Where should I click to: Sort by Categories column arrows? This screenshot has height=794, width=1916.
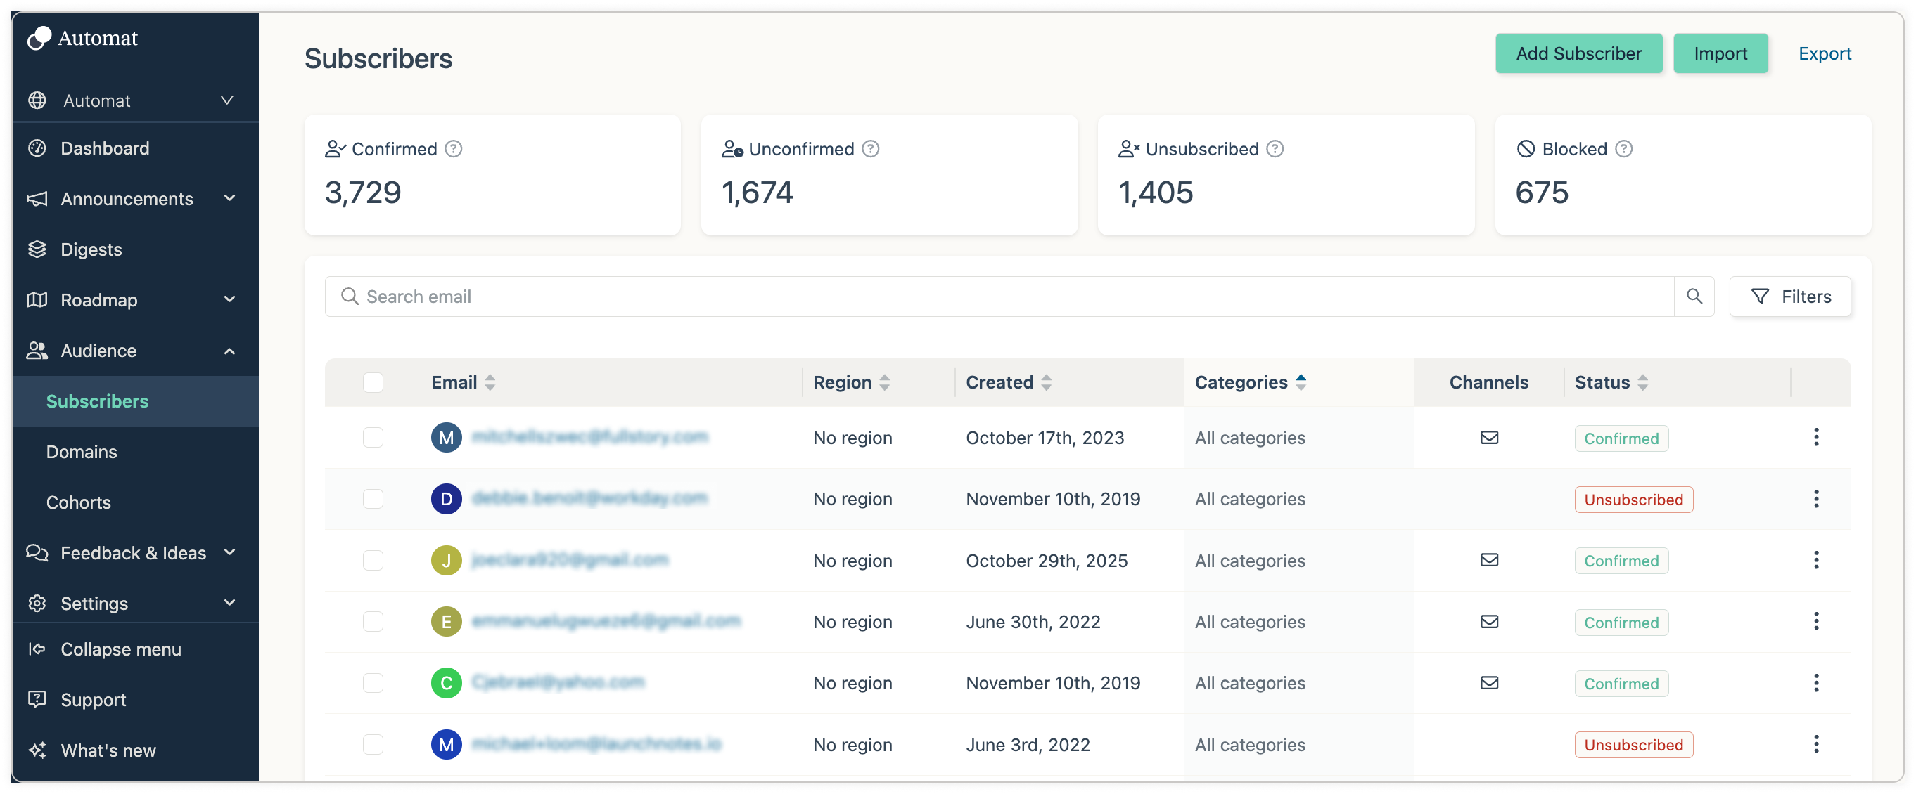coord(1301,382)
